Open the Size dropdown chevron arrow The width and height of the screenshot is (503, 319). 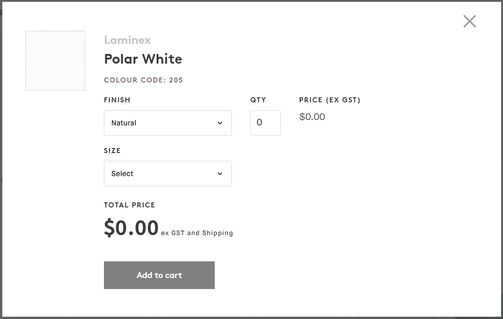pyautogui.click(x=220, y=174)
